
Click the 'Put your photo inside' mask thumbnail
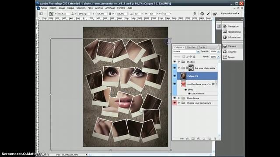191,68
